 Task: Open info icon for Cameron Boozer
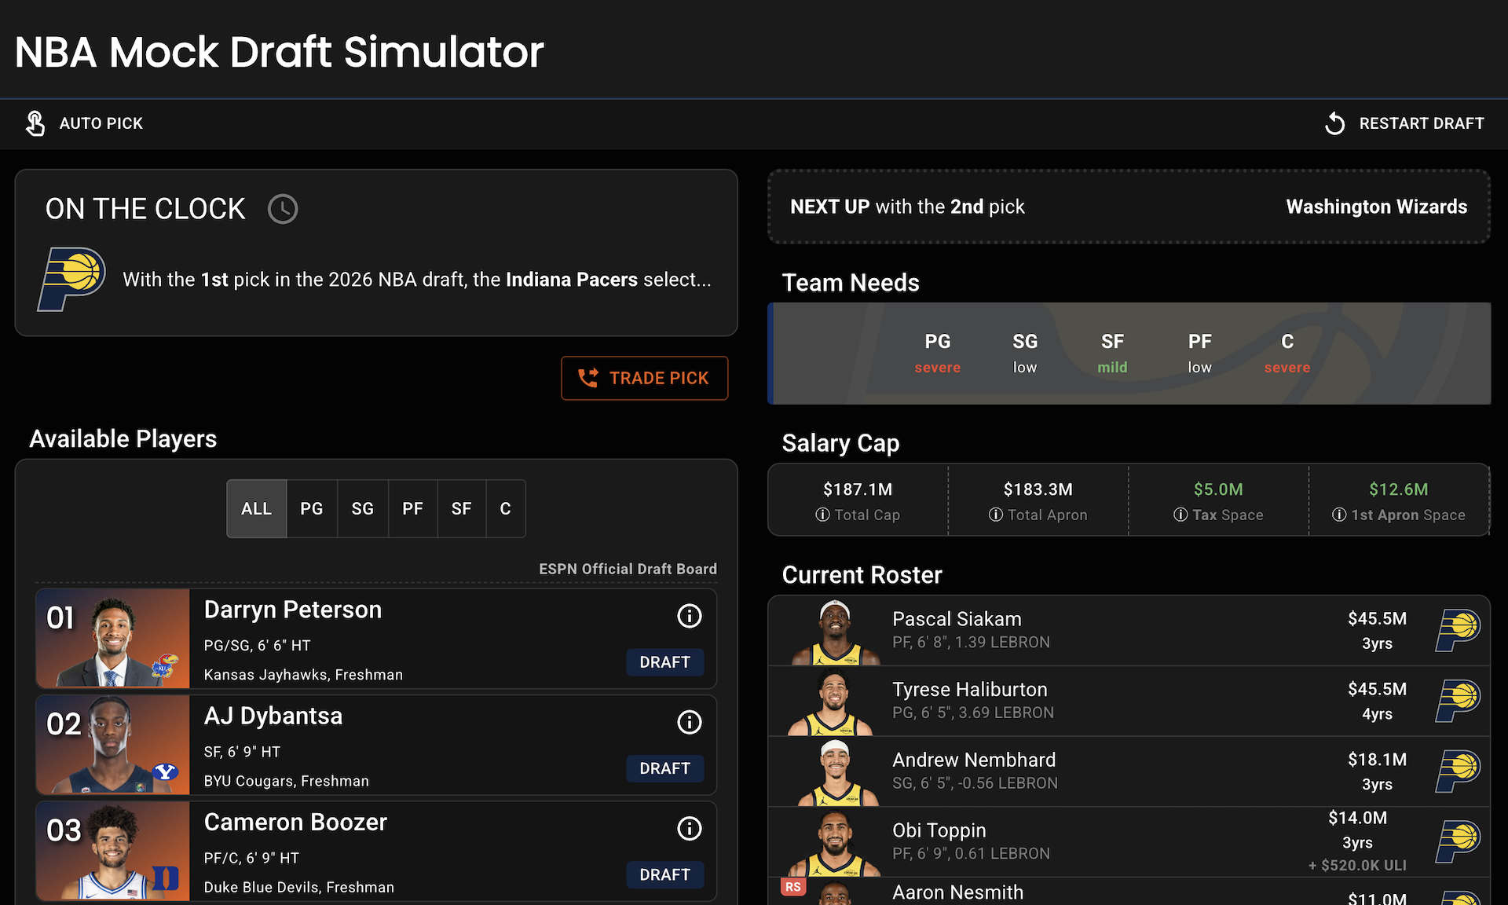point(689,828)
